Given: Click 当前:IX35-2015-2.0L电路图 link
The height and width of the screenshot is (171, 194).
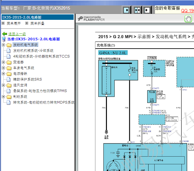Looking at the screenshot, I should coord(34,39).
